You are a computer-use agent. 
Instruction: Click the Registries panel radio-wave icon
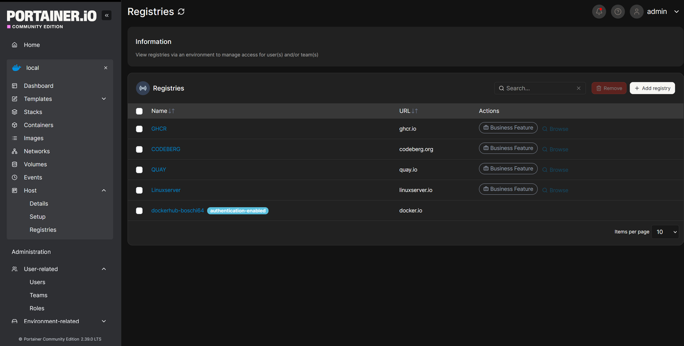click(143, 88)
